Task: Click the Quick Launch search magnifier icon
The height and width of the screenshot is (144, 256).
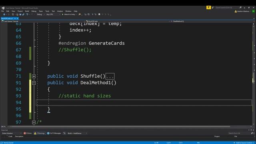Action: 240,8
